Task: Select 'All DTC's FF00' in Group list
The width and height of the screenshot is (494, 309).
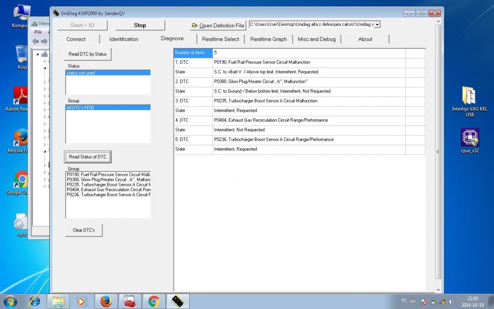Action: click(108, 107)
